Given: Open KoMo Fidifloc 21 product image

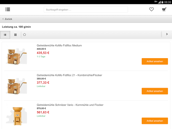Looking at the screenshot, I should coord(16,86).
